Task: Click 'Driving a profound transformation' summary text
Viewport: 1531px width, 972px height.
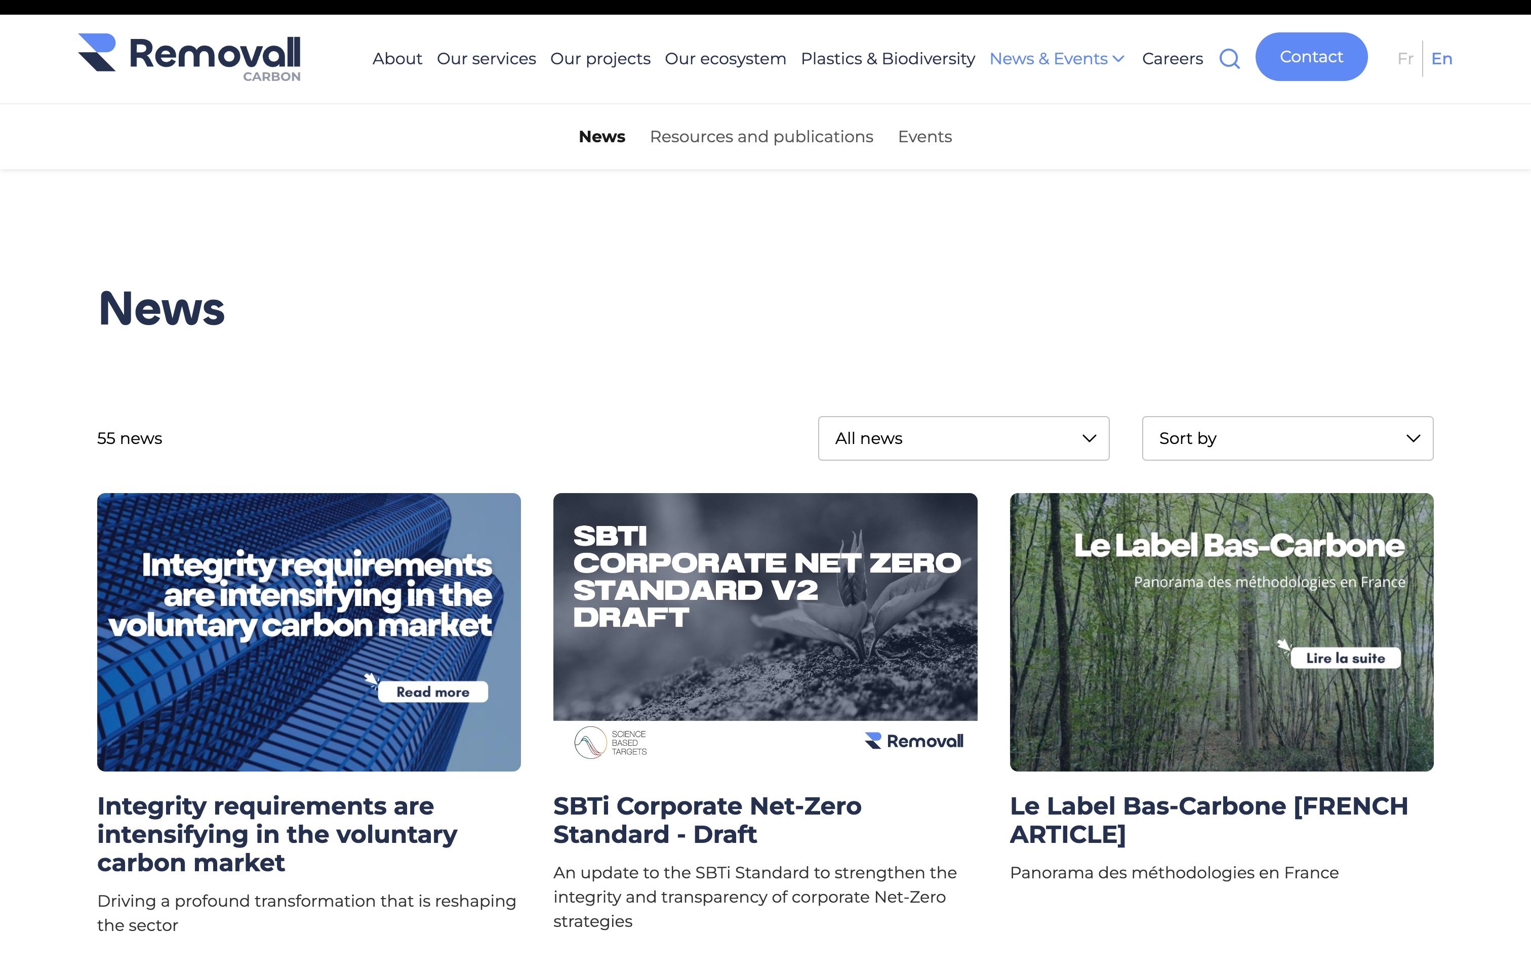Action: click(306, 913)
